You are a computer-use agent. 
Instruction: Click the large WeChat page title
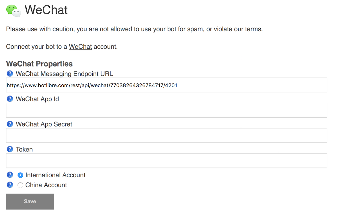46,10
